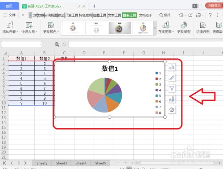Screen dimensions: 223x169
Task: Expand the hidden ribbon tabs double chevron
Action: click(x=23, y=15)
